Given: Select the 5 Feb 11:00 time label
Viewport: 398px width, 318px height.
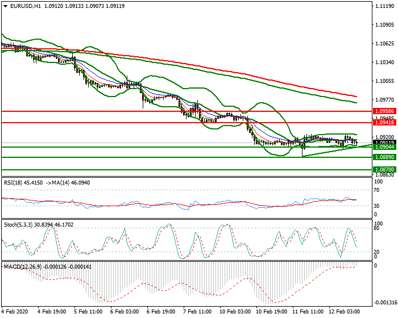Looking at the screenshot, I should pos(88,313).
